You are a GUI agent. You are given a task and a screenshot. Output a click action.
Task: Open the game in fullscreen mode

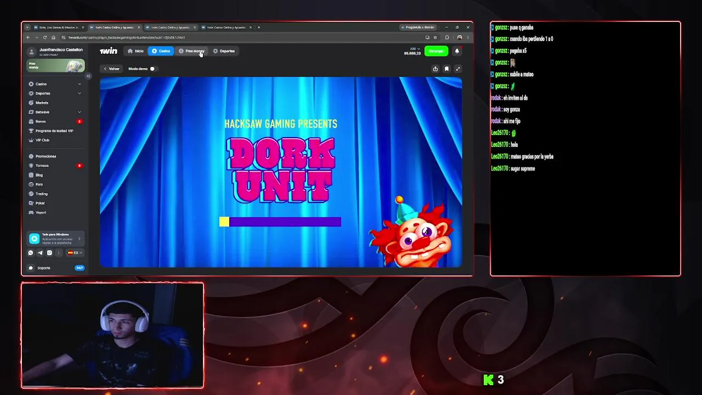[458, 69]
